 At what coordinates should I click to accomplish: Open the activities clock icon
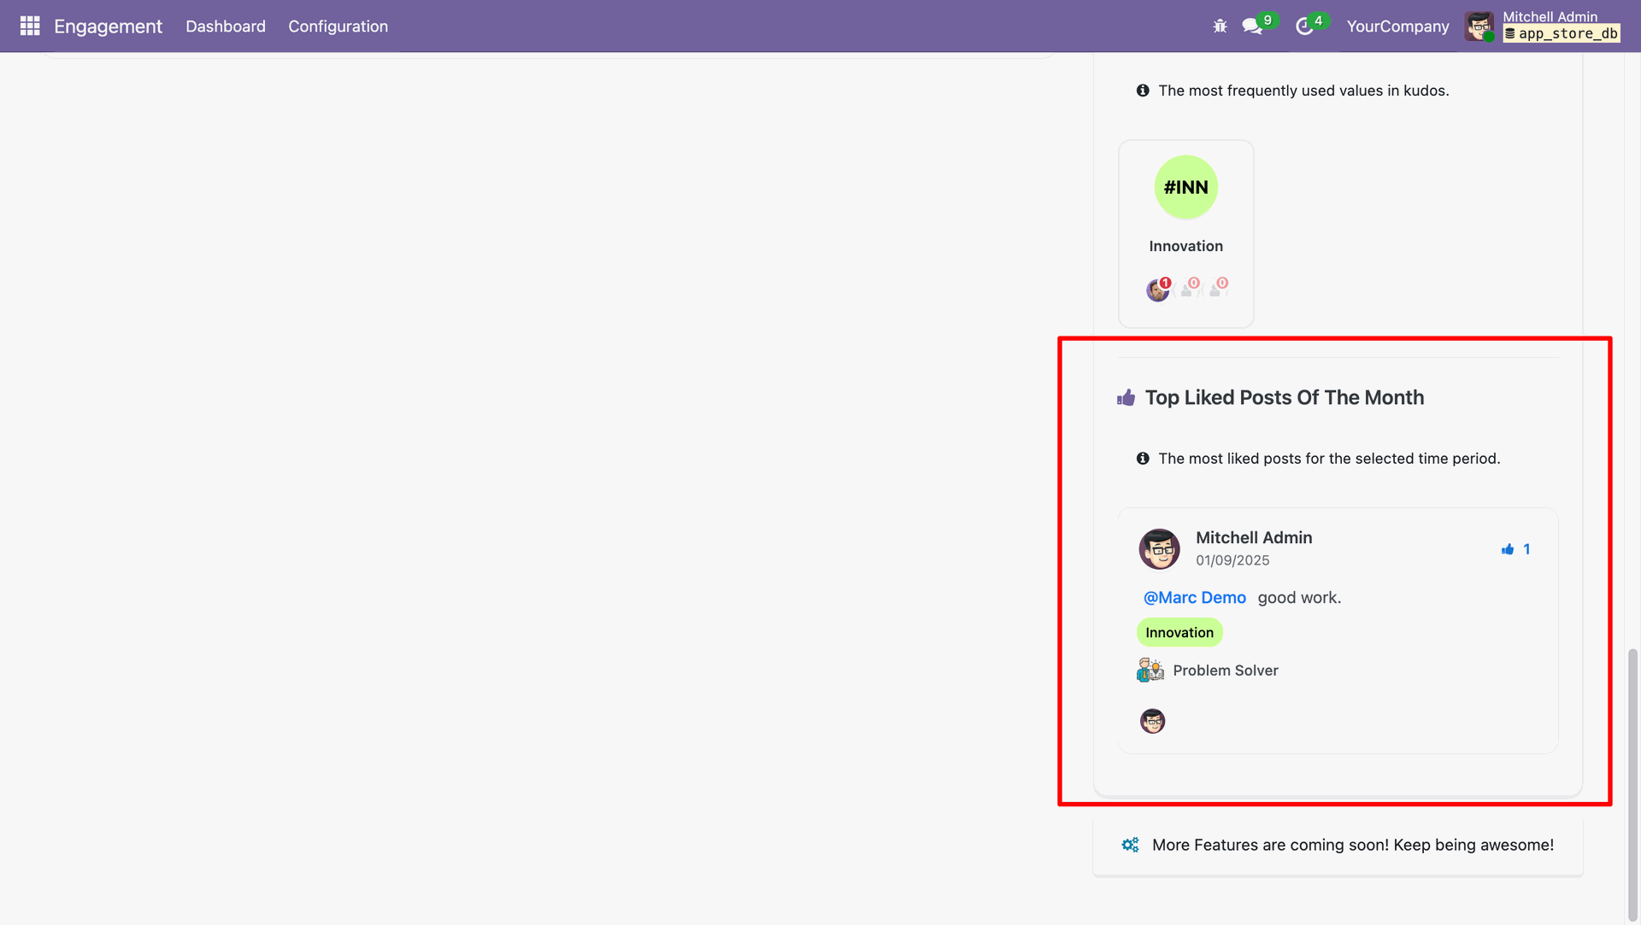[x=1303, y=26]
